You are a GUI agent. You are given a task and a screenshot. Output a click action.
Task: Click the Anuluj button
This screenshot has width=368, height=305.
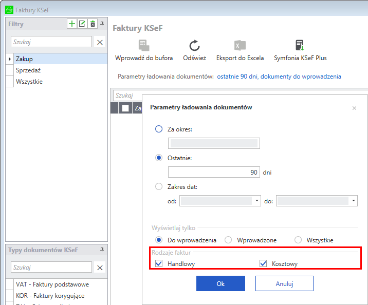[x=284, y=283]
